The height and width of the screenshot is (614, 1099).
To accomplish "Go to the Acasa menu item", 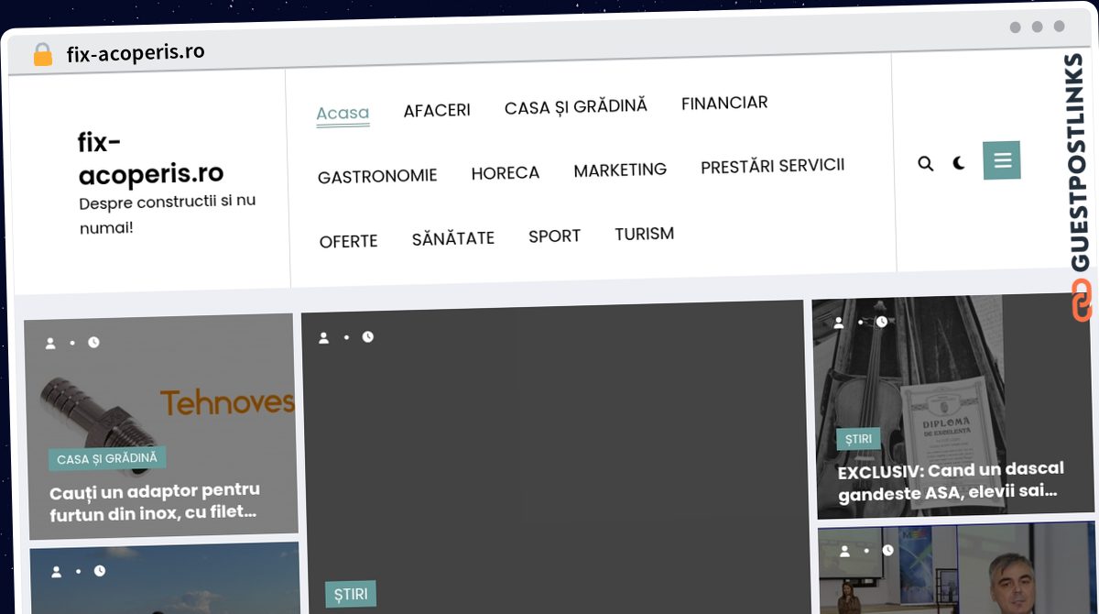I will pyautogui.click(x=343, y=114).
